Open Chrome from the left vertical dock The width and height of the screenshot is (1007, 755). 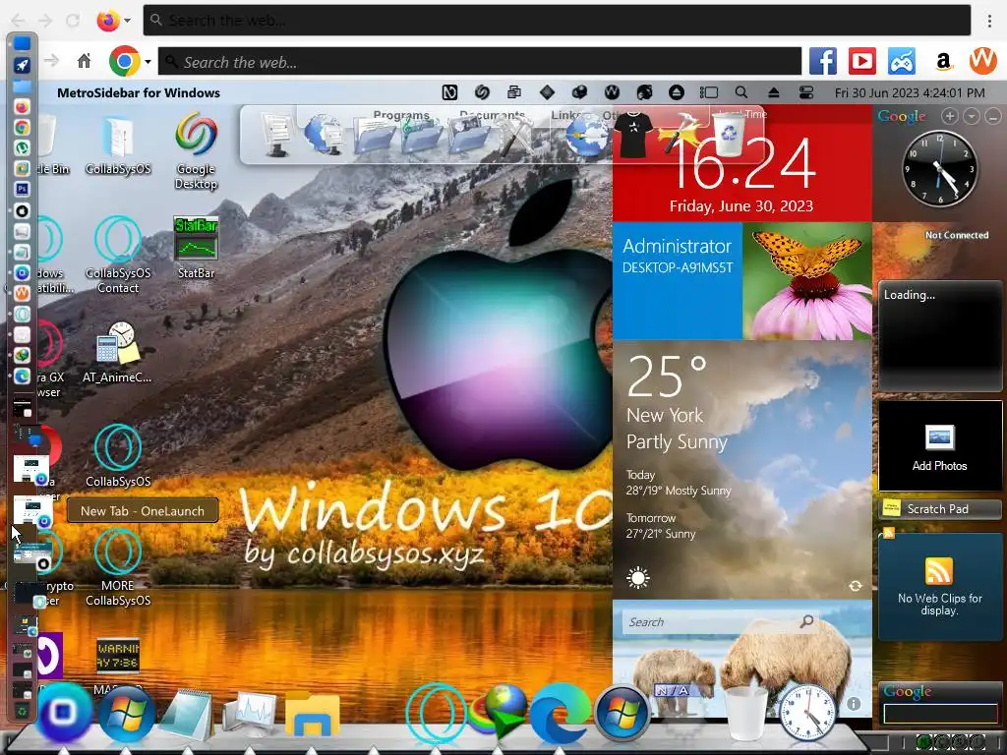pos(22,127)
